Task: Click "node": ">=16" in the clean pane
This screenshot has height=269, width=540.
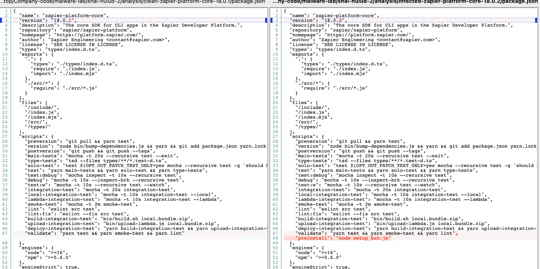Action: (47, 252)
